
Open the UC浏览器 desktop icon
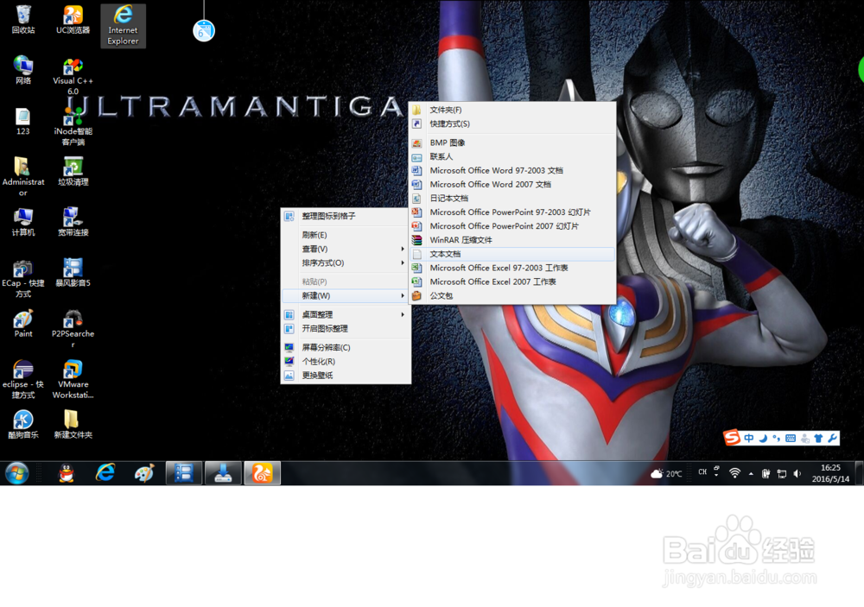point(73,19)
